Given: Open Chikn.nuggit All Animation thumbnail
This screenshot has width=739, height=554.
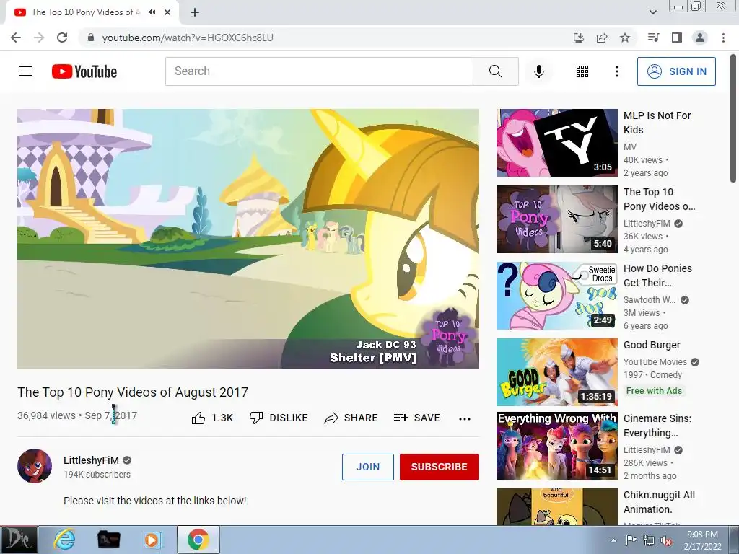Looking at the screenshot, I should pos(556,506).
